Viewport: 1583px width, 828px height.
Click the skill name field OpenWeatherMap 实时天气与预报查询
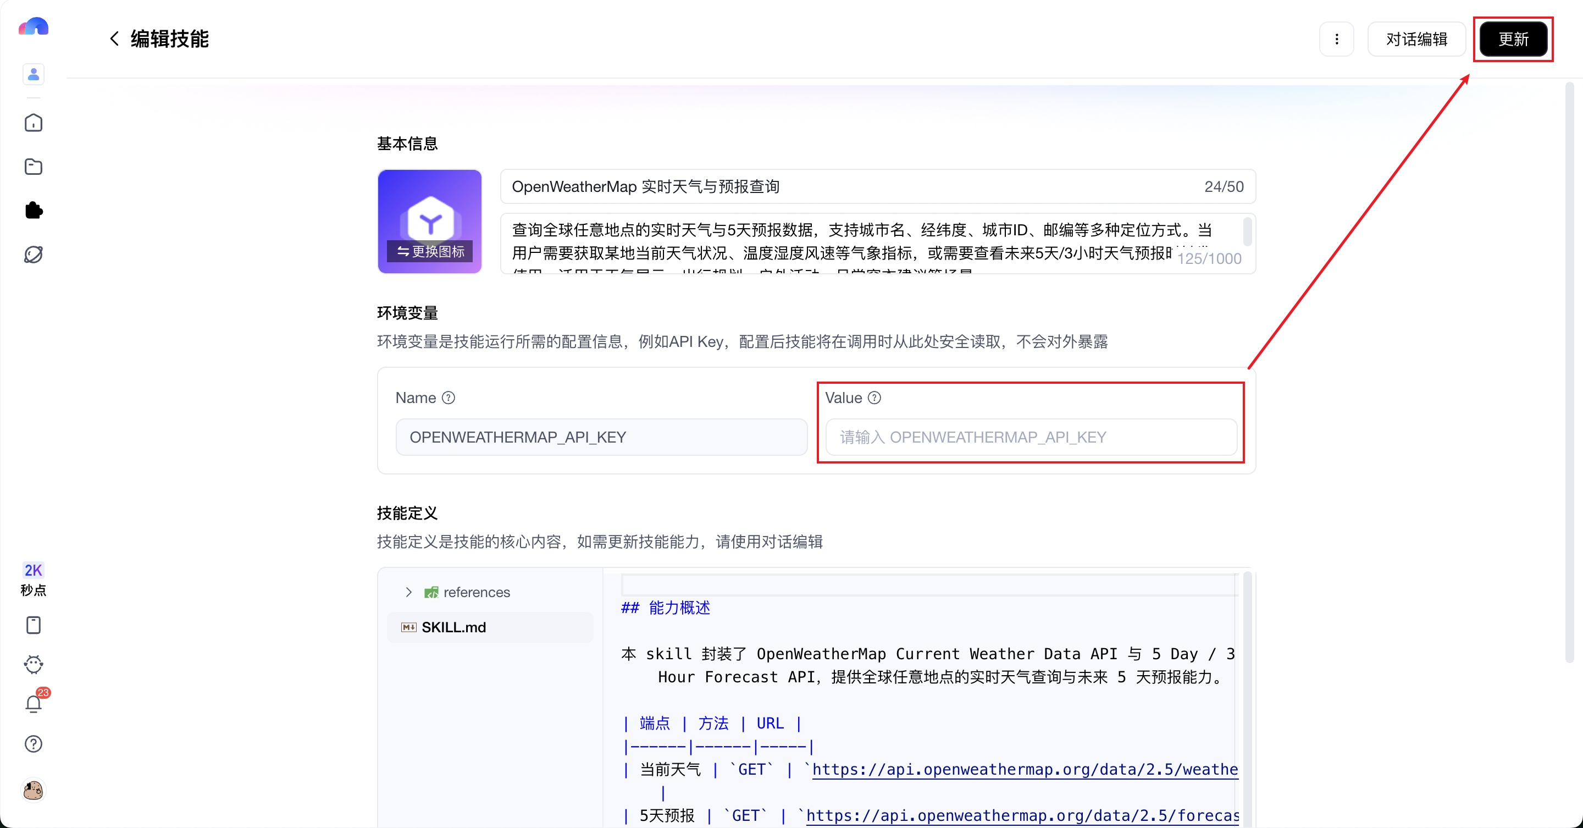pyautogui.click(x=878, y=186)
